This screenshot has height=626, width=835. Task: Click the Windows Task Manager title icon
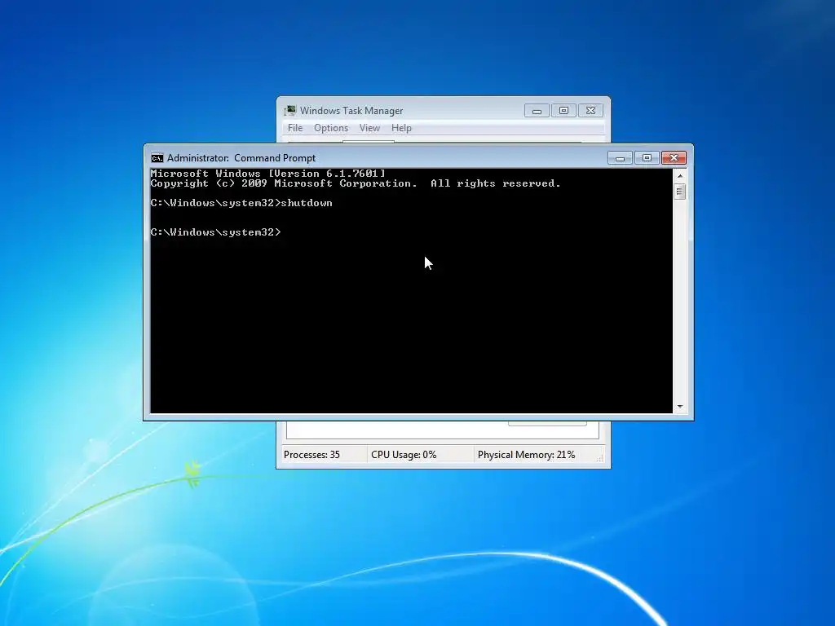289,110
